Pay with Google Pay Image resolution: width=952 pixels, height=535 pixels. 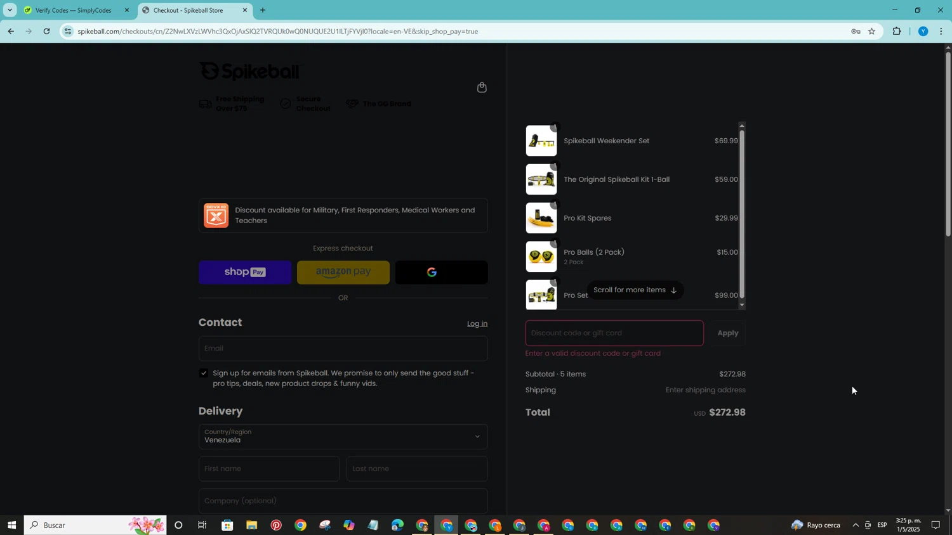(x=442, y=272)
